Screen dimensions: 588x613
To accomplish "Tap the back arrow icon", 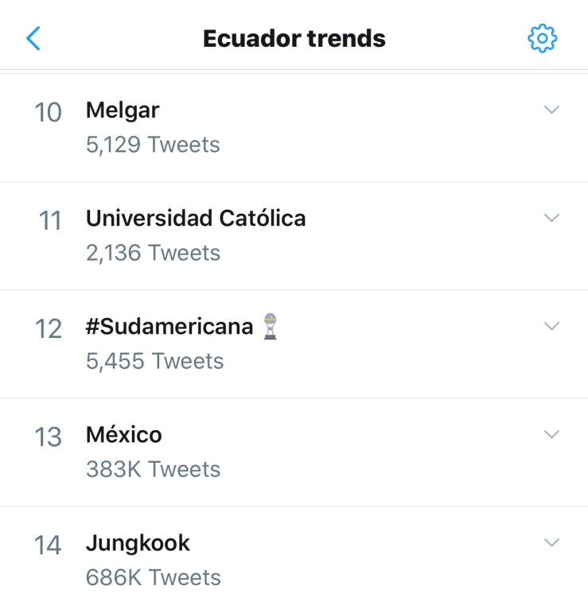I will pos(33,37).
